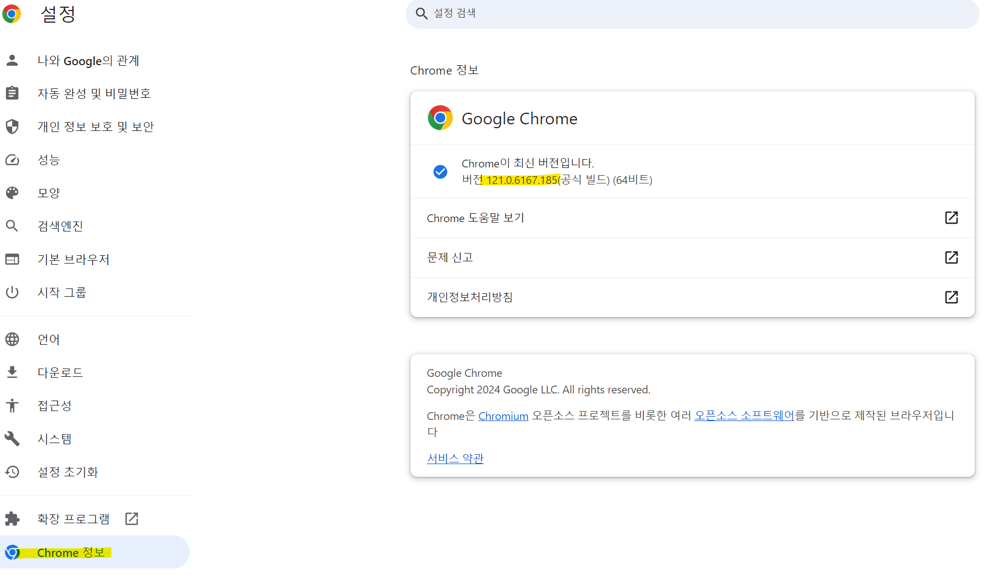The image size is (1003, 584).
Task: Follow the 오픈소스 소프트웨어 hyperlink
Action: pyautogui.click(x=745, y=415)
